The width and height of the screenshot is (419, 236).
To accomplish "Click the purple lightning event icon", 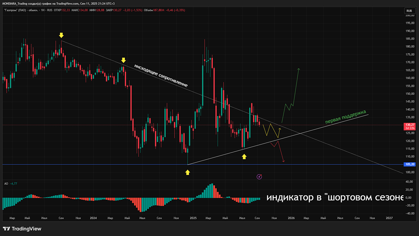I will coord(259,177).
